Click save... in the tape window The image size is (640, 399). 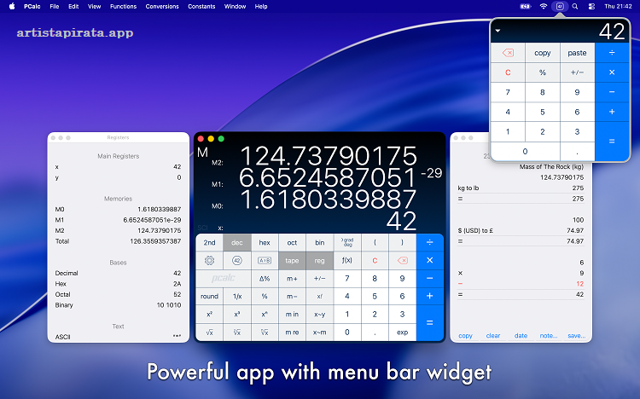coord(576,335)
